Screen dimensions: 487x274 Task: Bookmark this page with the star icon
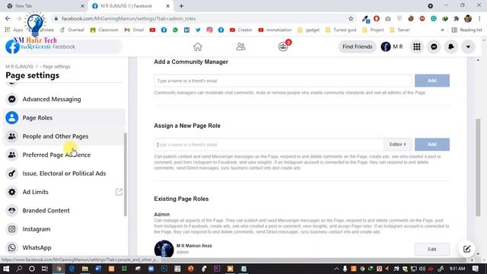click(351, 18)
